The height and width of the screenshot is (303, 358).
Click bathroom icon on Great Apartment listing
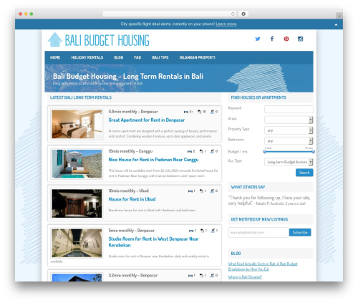click(x=199, y=112)
